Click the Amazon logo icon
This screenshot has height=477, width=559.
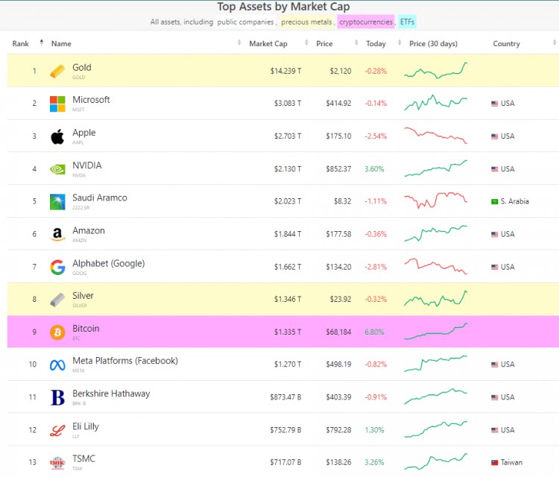pos(57,234)
